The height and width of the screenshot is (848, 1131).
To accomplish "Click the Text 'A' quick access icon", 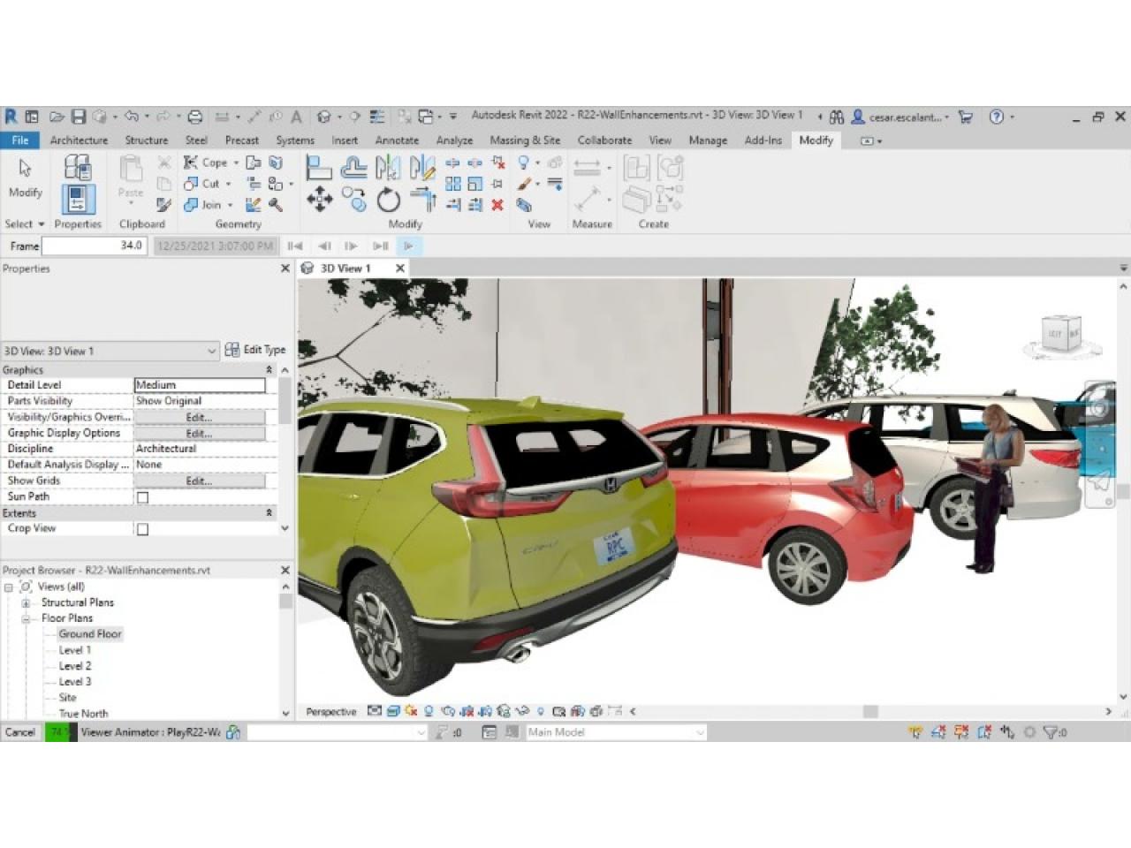I will click(296, 117).
